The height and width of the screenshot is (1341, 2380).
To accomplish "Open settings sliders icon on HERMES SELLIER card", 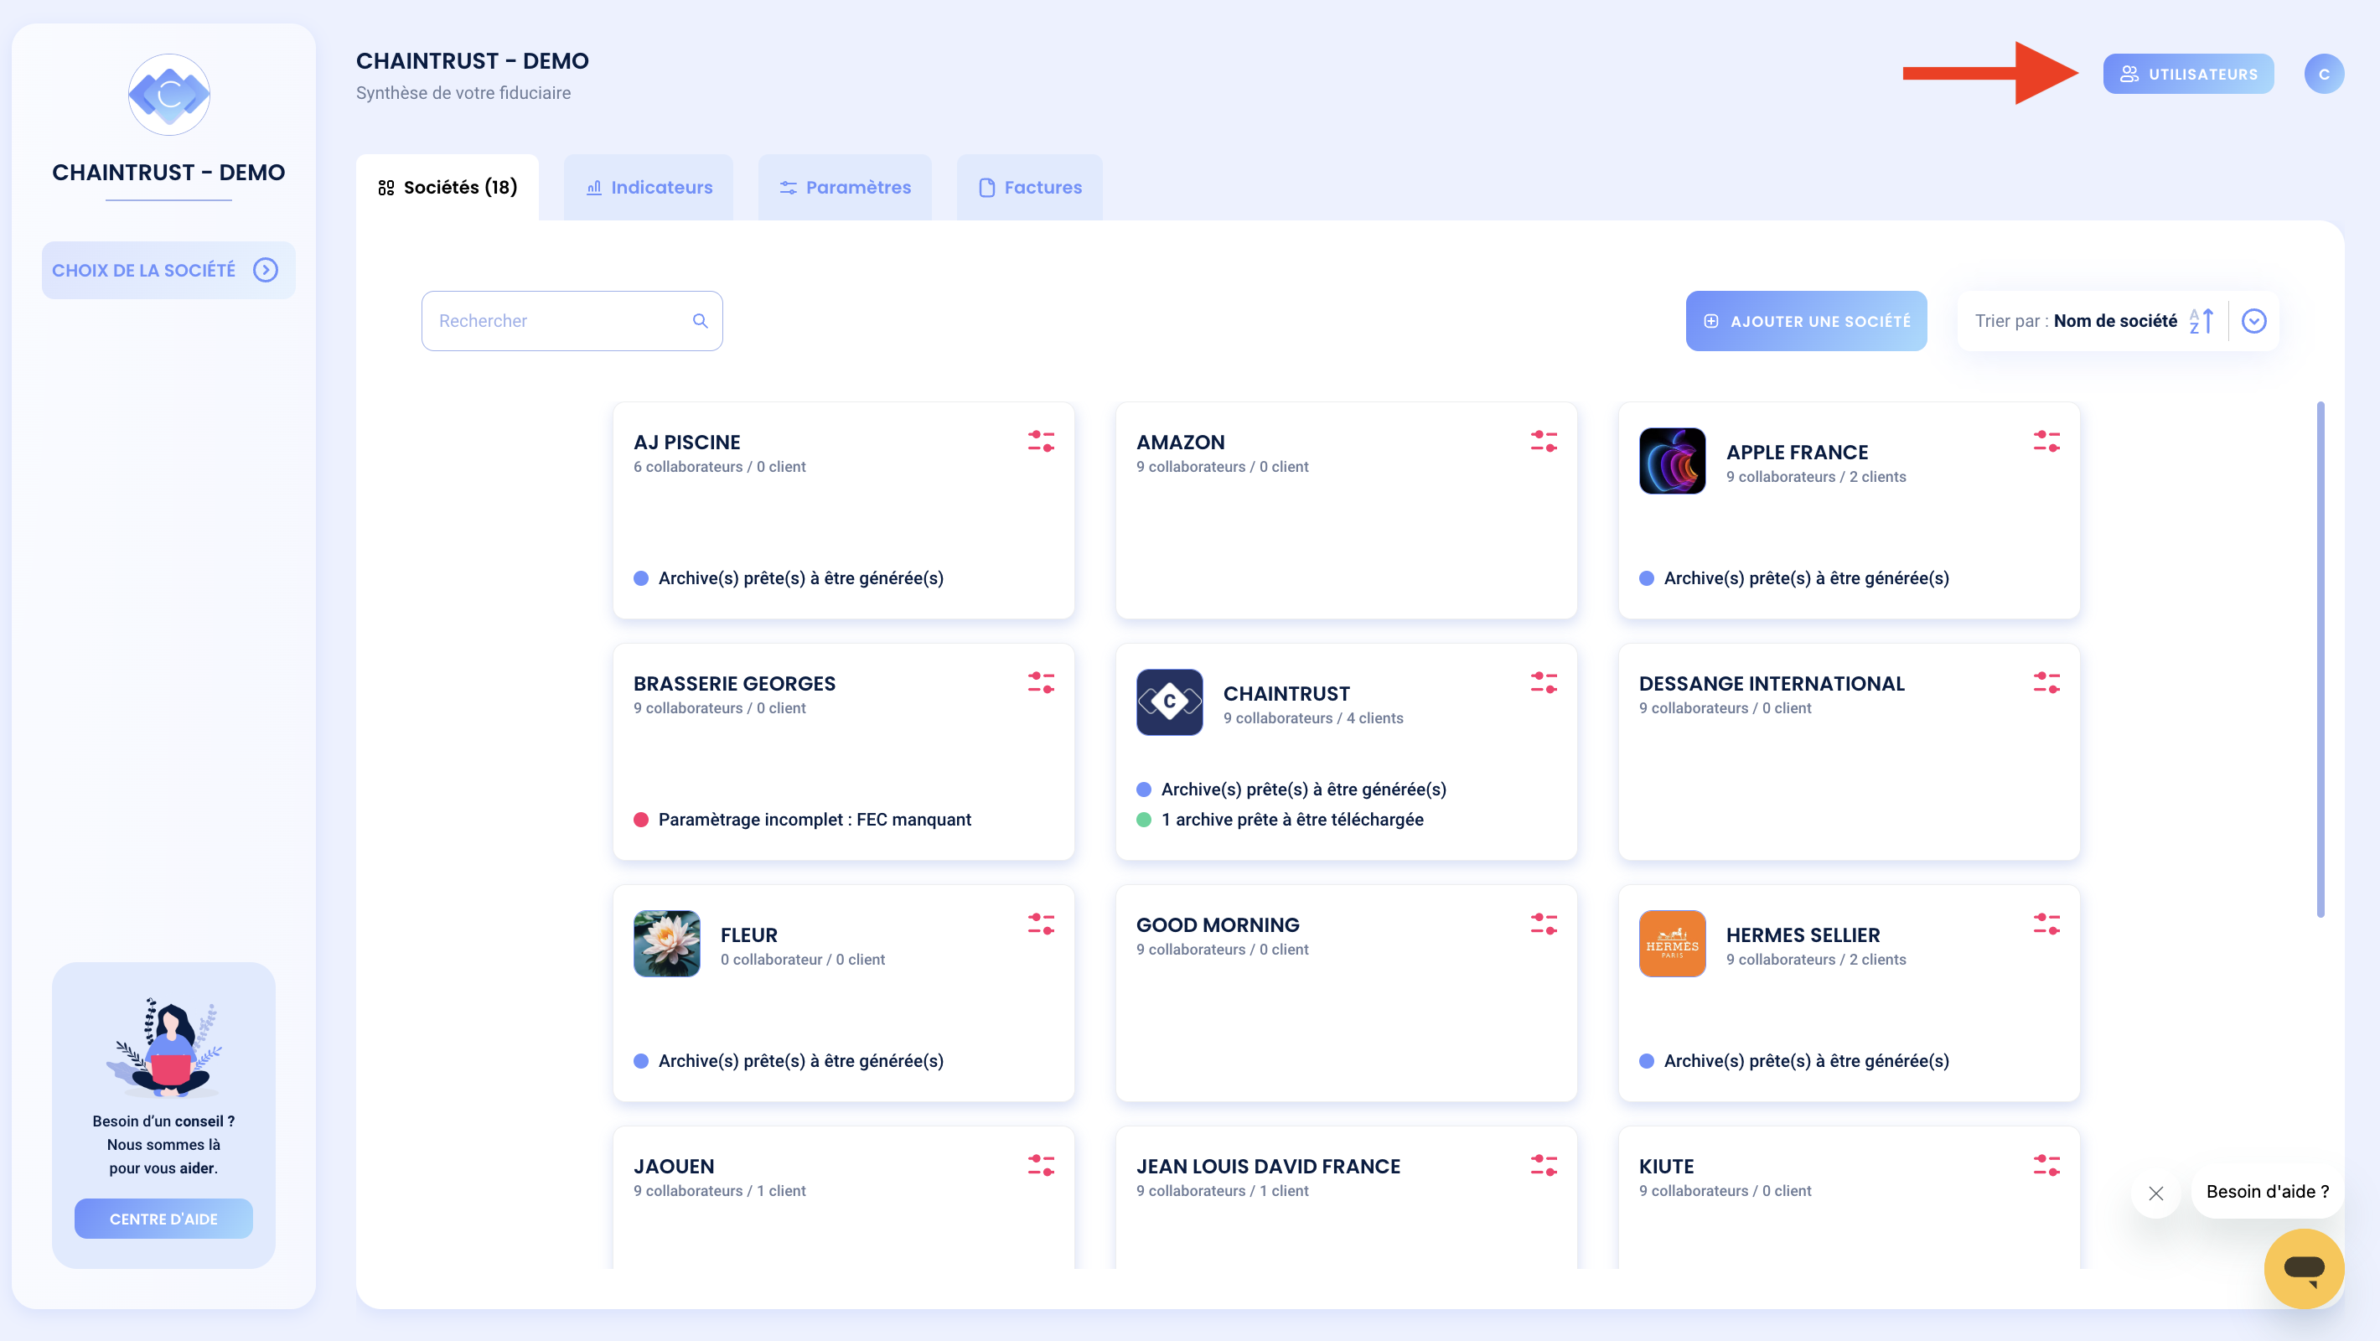I will (2046, 924).
